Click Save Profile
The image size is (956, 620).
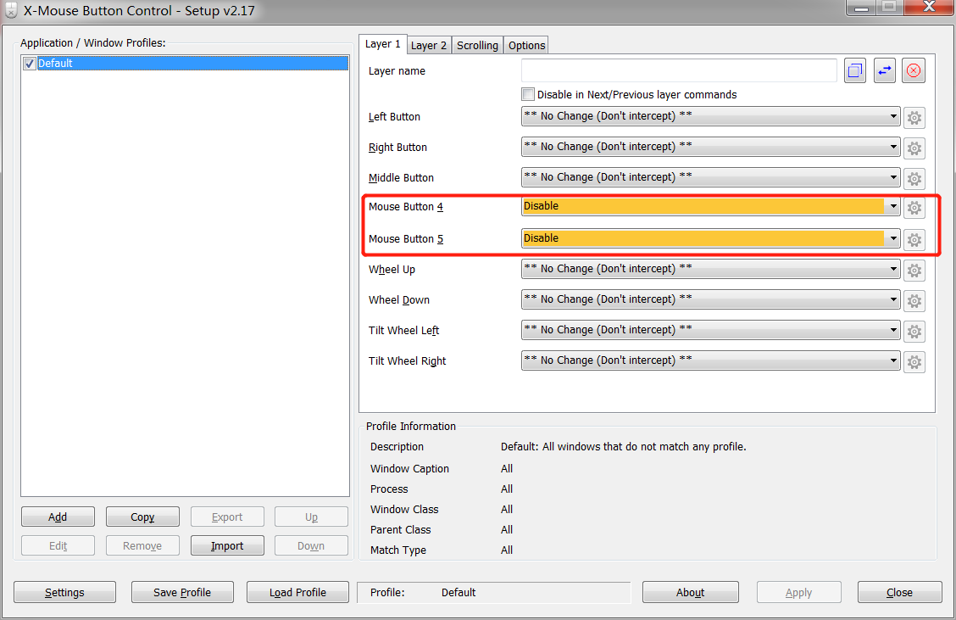click(182, 593)
